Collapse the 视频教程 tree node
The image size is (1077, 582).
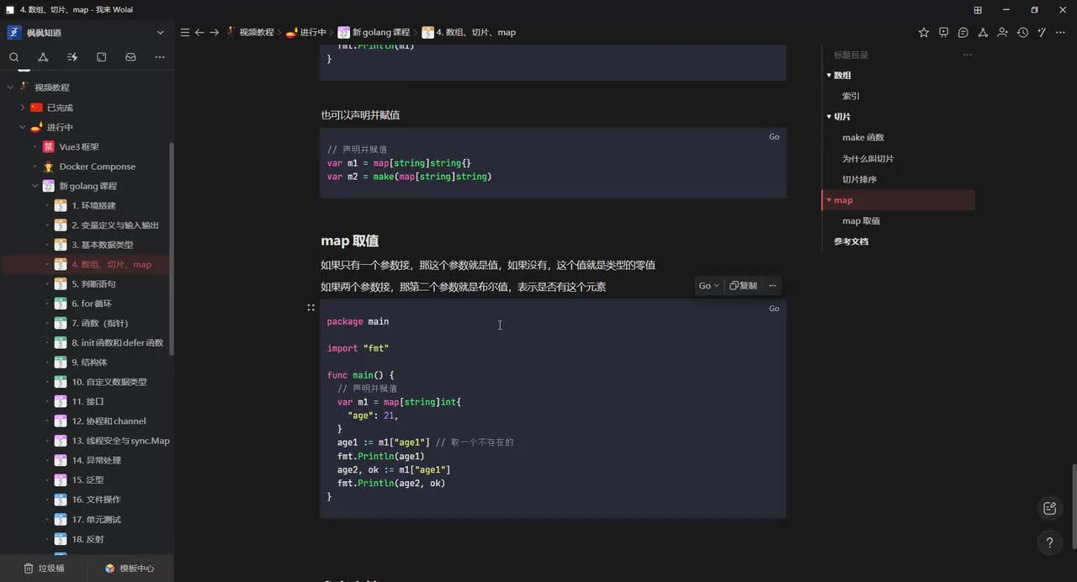[x=10, y=87]
